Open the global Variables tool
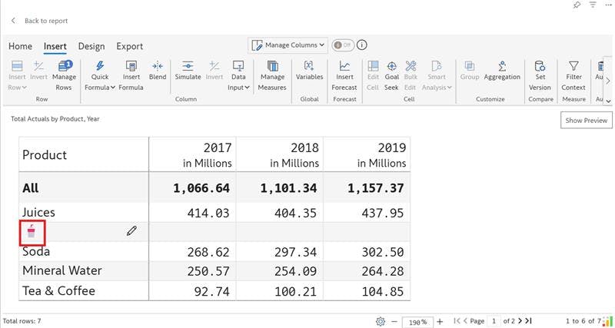 (x=309, y=71)
